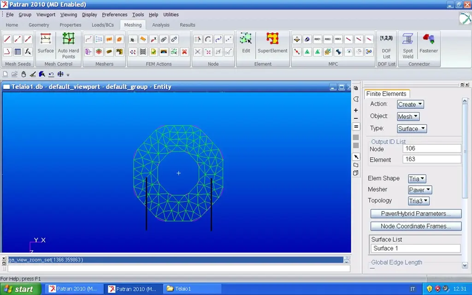
Task: Click the chain link icon in FEM Actions
Action: [174, 39]
